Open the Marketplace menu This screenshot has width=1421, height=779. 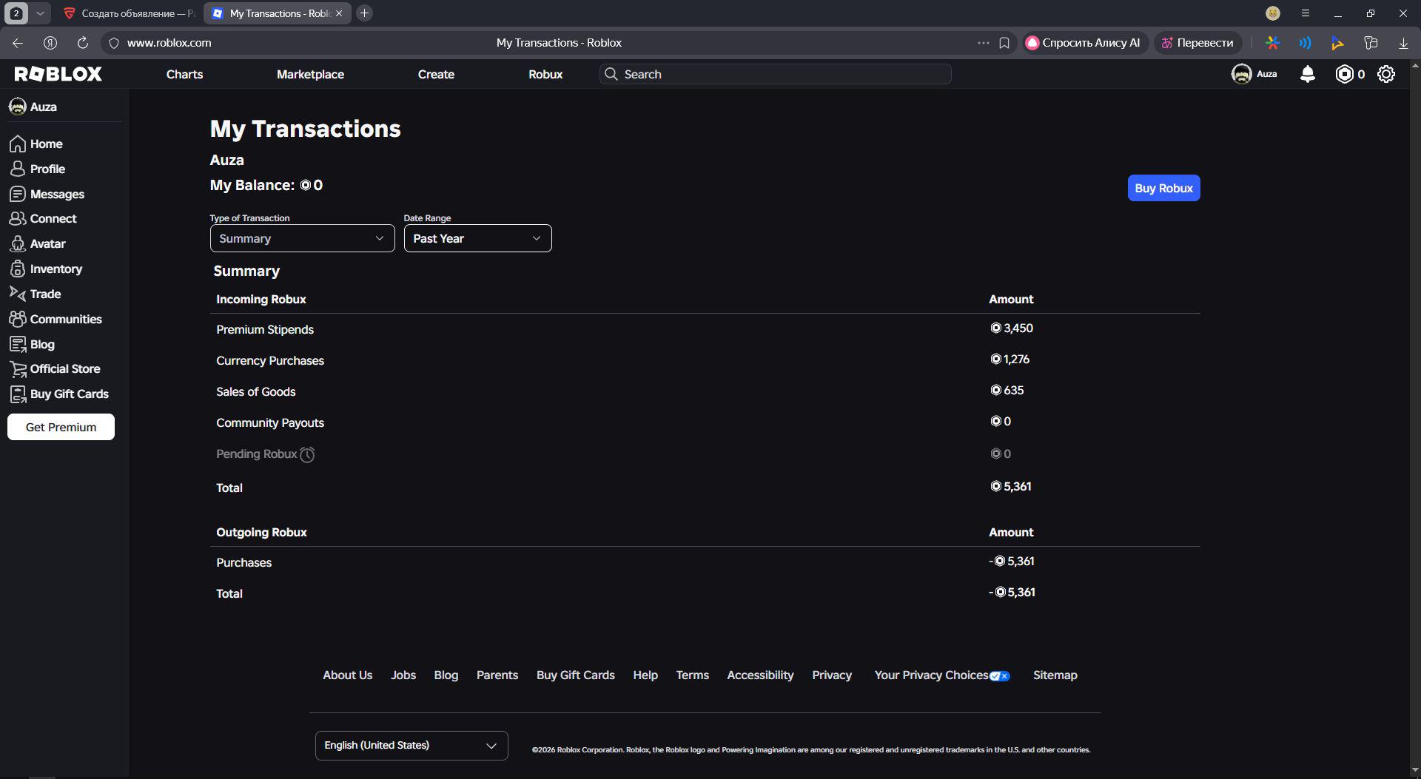[x=310, y=74]
